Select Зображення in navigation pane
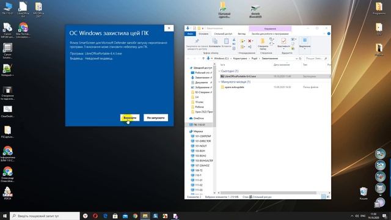Screen dimensions: 391x220 point(202,87)
